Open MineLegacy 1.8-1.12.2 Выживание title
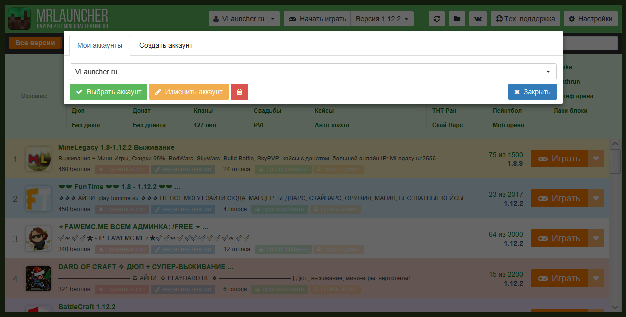 pos(116,147)
